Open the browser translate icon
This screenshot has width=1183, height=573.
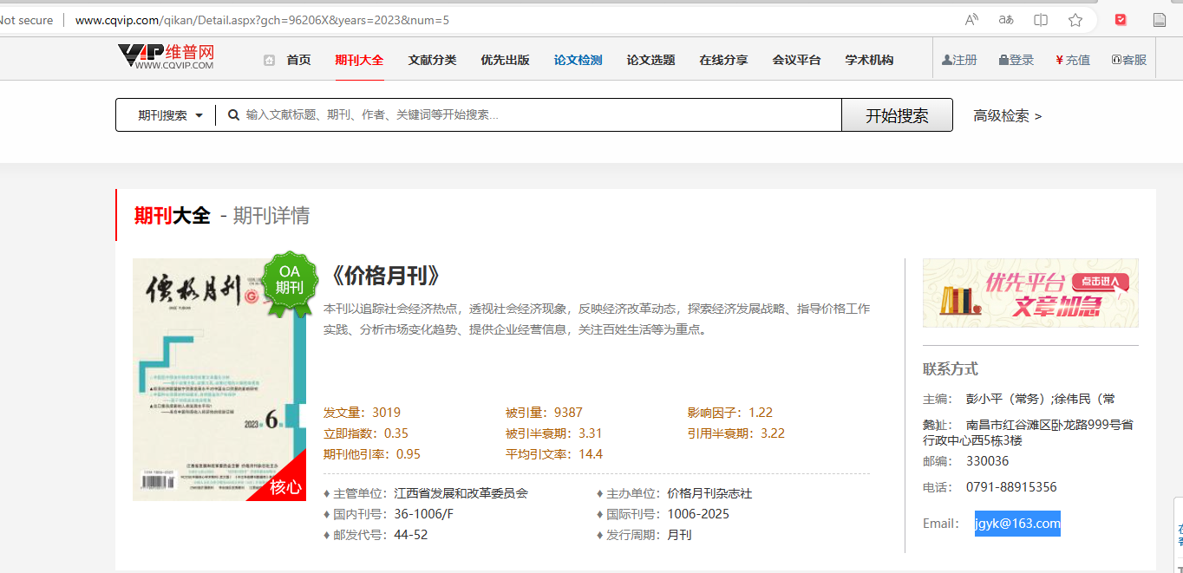pos(1006,20)
